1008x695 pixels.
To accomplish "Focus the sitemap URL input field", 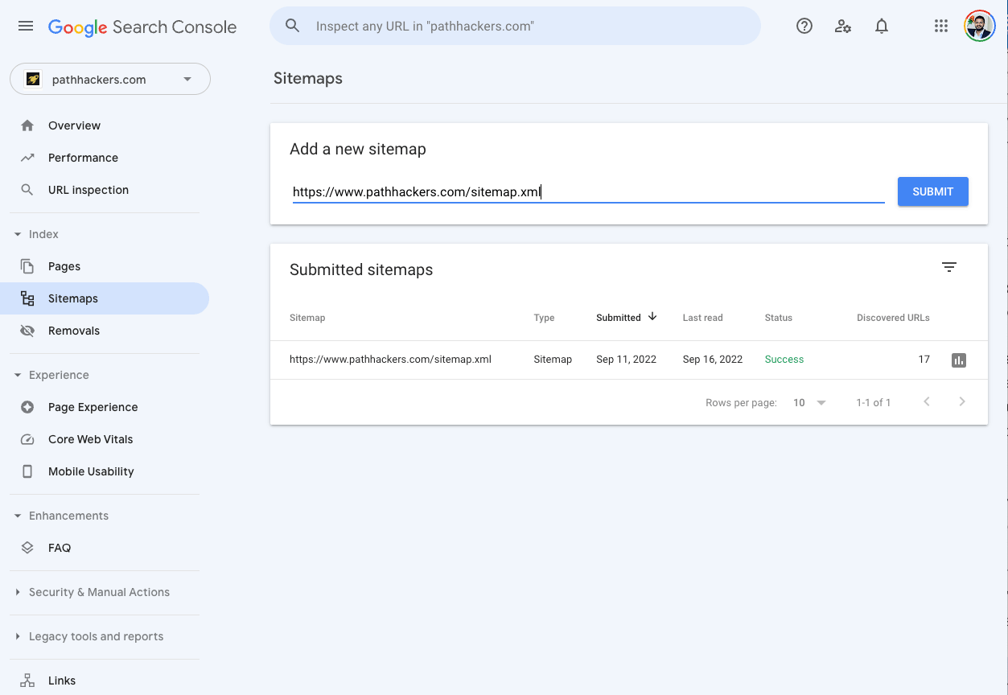I will (588, 192).
